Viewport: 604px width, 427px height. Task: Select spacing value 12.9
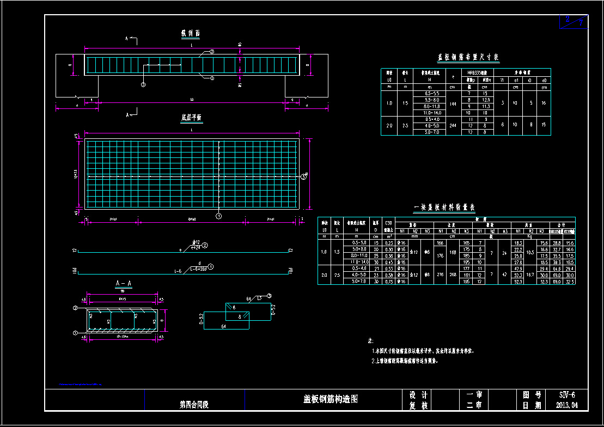coord(486,100)
